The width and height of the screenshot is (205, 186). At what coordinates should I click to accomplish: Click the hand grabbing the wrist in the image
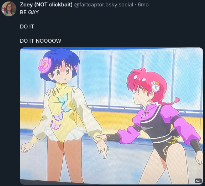[x=100, y=138]
